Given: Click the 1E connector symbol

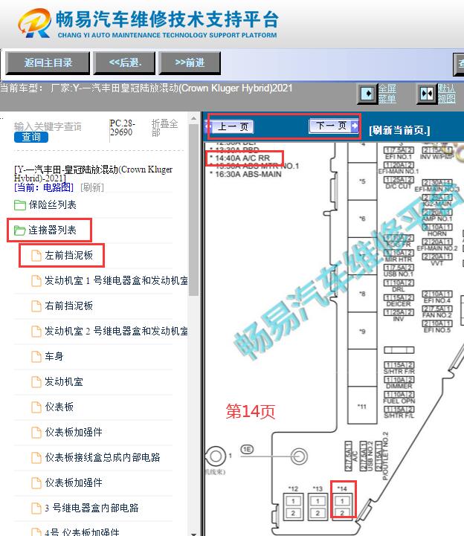Looking at the screenshot, I should pos(247,449).
